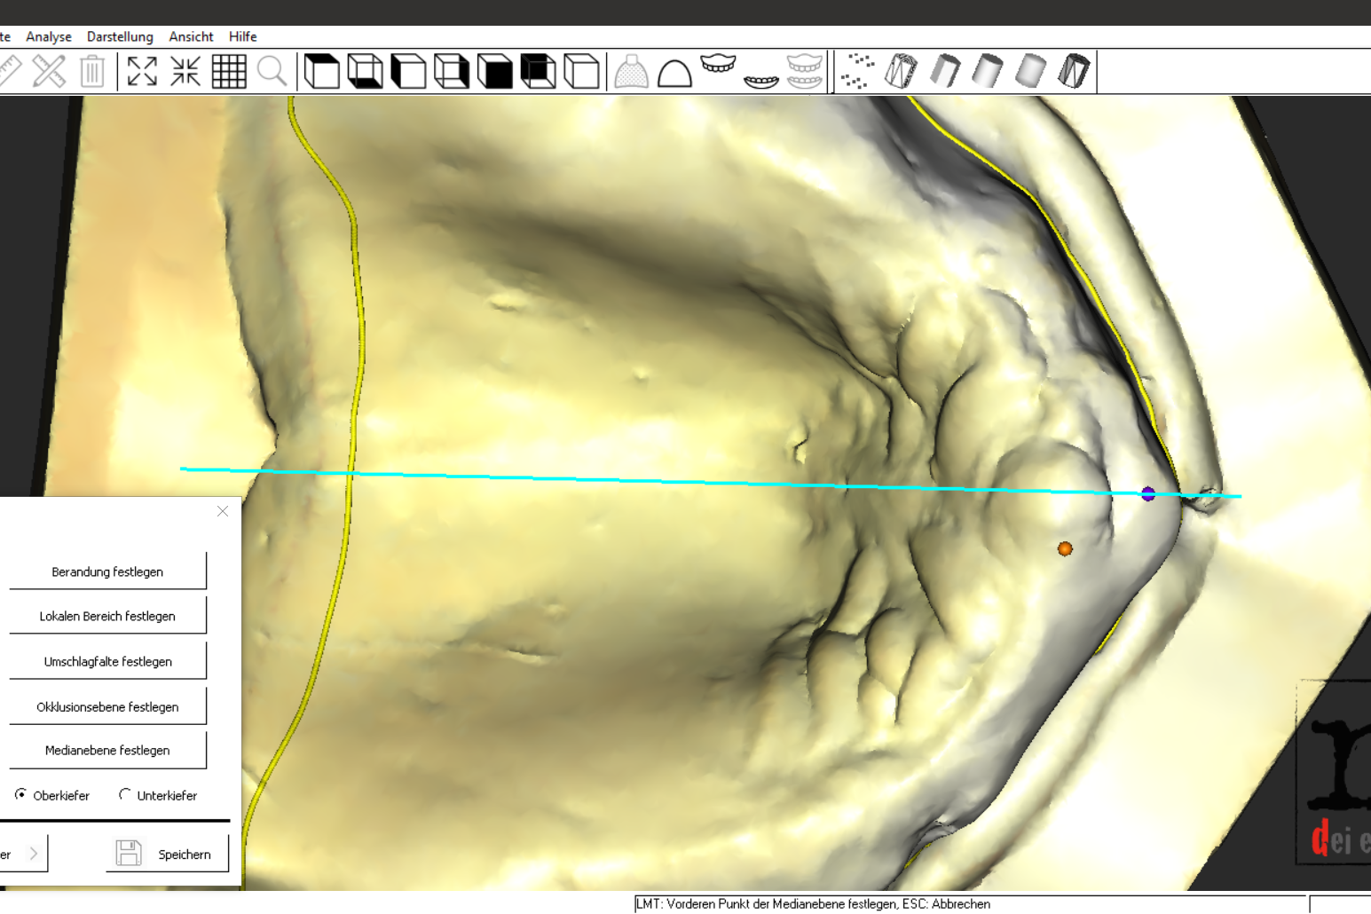Click the trash can delete icon

tap(92, 71)
